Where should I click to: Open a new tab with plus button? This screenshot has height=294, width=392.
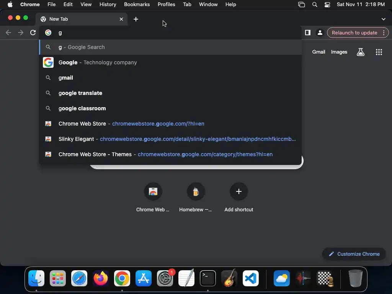pos(136,19)
